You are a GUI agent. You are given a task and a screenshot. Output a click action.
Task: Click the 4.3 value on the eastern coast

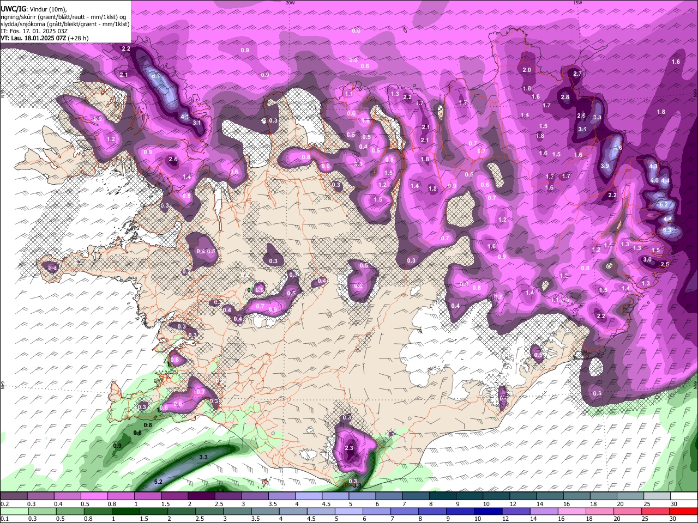653,166
